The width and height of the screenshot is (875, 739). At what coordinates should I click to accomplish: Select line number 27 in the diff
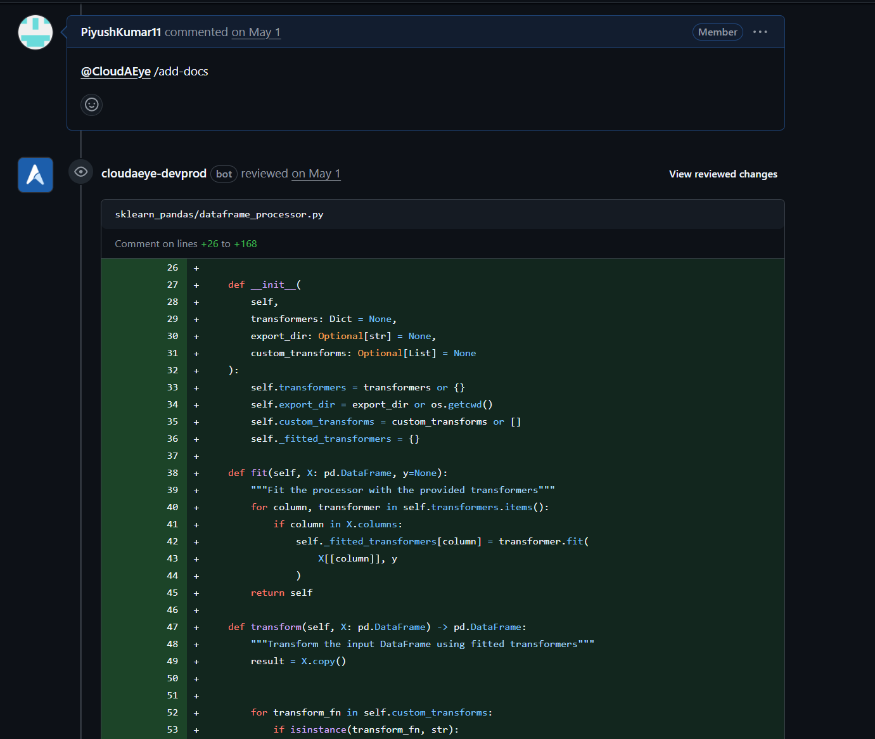pyautogui.click(x=172, y=285)
